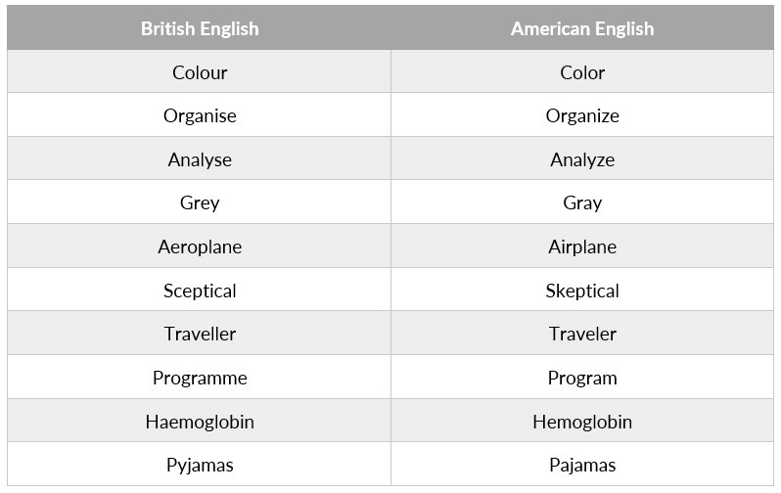Image resolution: width=781 pixels, height=493 pixels.
Task: Select the Airplane cell
Action: (582, 246)
